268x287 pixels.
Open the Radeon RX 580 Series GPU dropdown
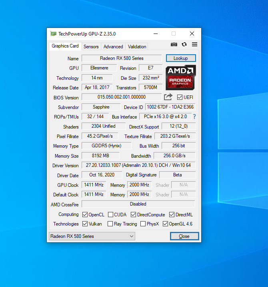tap(92, 236)
